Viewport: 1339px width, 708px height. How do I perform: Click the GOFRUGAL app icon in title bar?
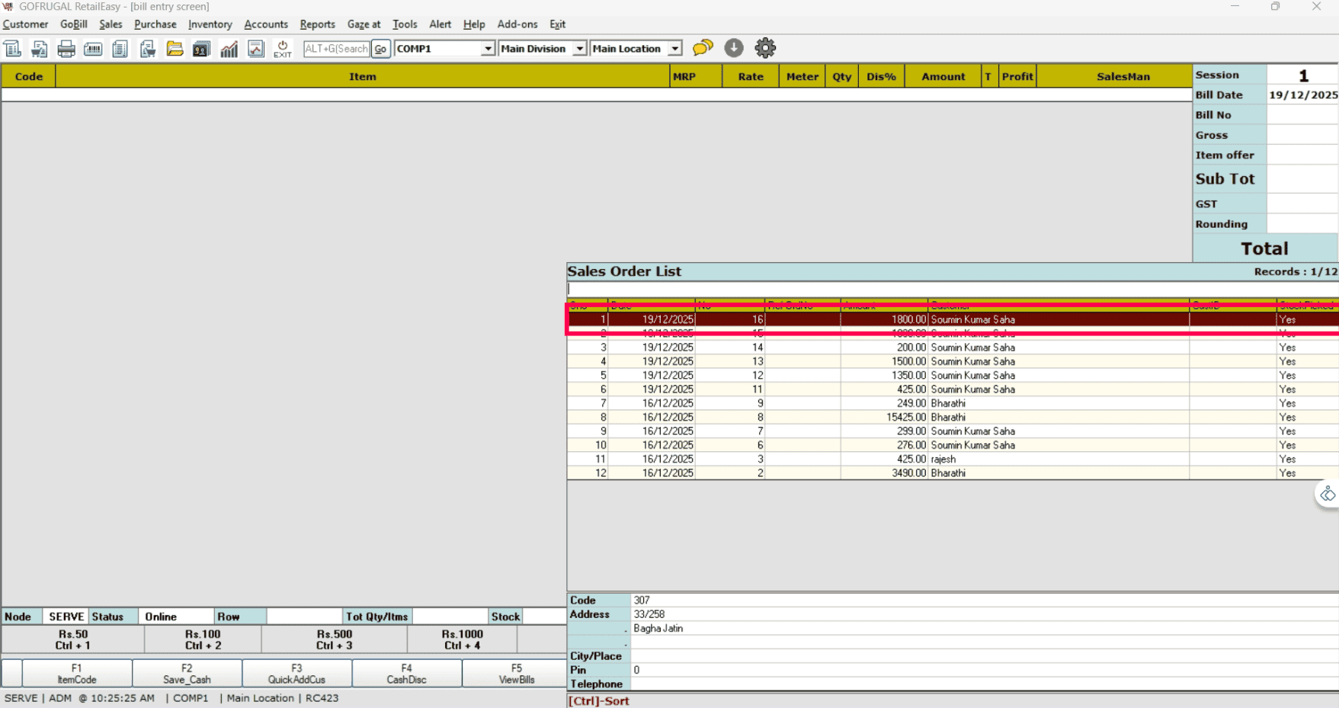(x=8, y=7)
